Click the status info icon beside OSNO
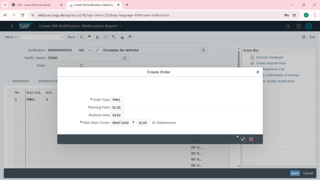The height and width of the screenshot is (180, 320). click(x=125, y=58)
